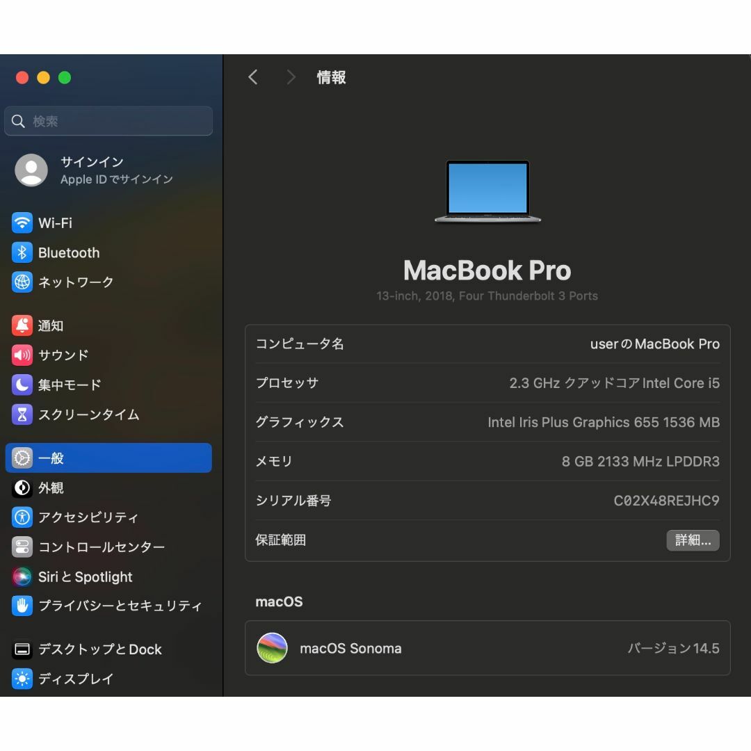
Task: Click the serial number C02X48REJHC9
Action: coord(666,501)
